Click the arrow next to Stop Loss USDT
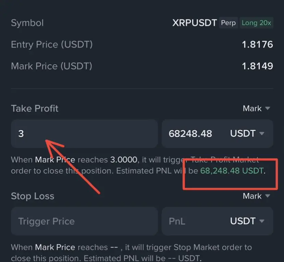The width and height of the screenshot is (284, 262). click(262, 221)
